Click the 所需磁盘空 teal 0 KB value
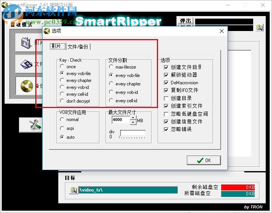The image size is (272, 213). pos(238,194)
